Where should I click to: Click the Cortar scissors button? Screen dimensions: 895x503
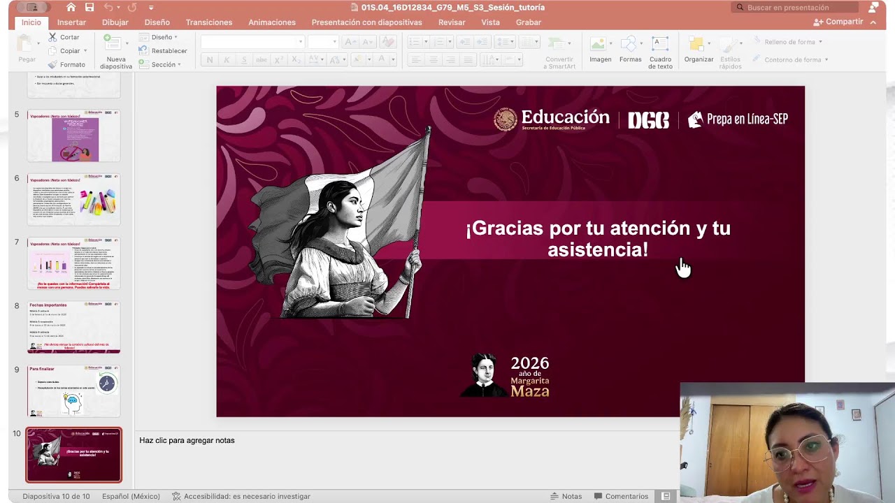[x=64, y=37]
